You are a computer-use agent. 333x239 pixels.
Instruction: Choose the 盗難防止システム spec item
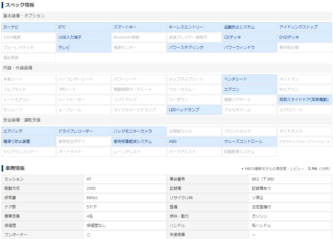[249, 27]
